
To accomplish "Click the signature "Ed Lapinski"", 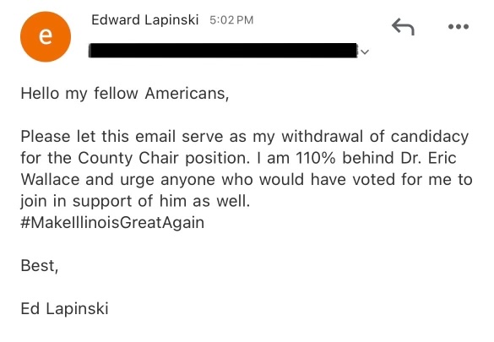I will click(x=64, y=308).
